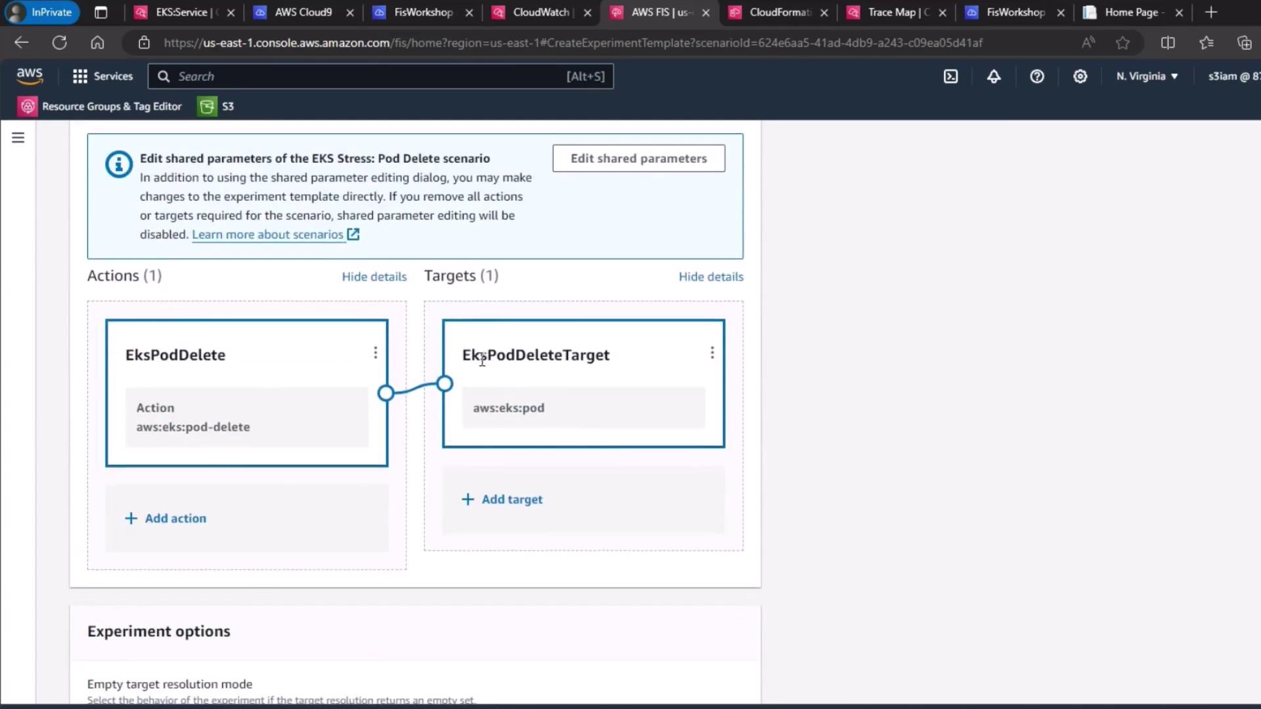This screenshot has width=1261, height=709.
Task: Open the notifications bell
Action: click(x=994, y=76)
